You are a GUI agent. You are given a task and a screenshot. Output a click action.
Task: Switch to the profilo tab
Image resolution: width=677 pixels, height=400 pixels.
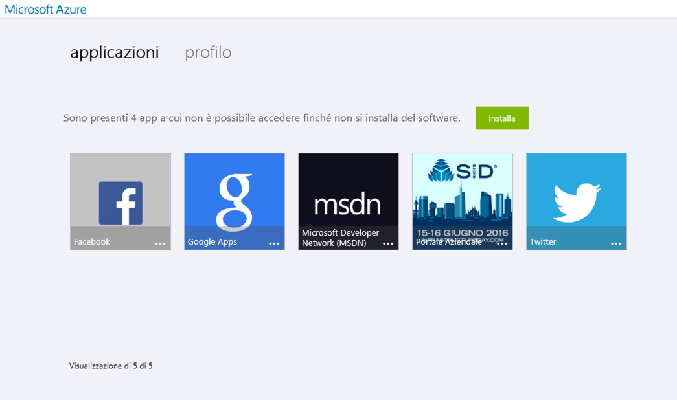coord(208,52)
